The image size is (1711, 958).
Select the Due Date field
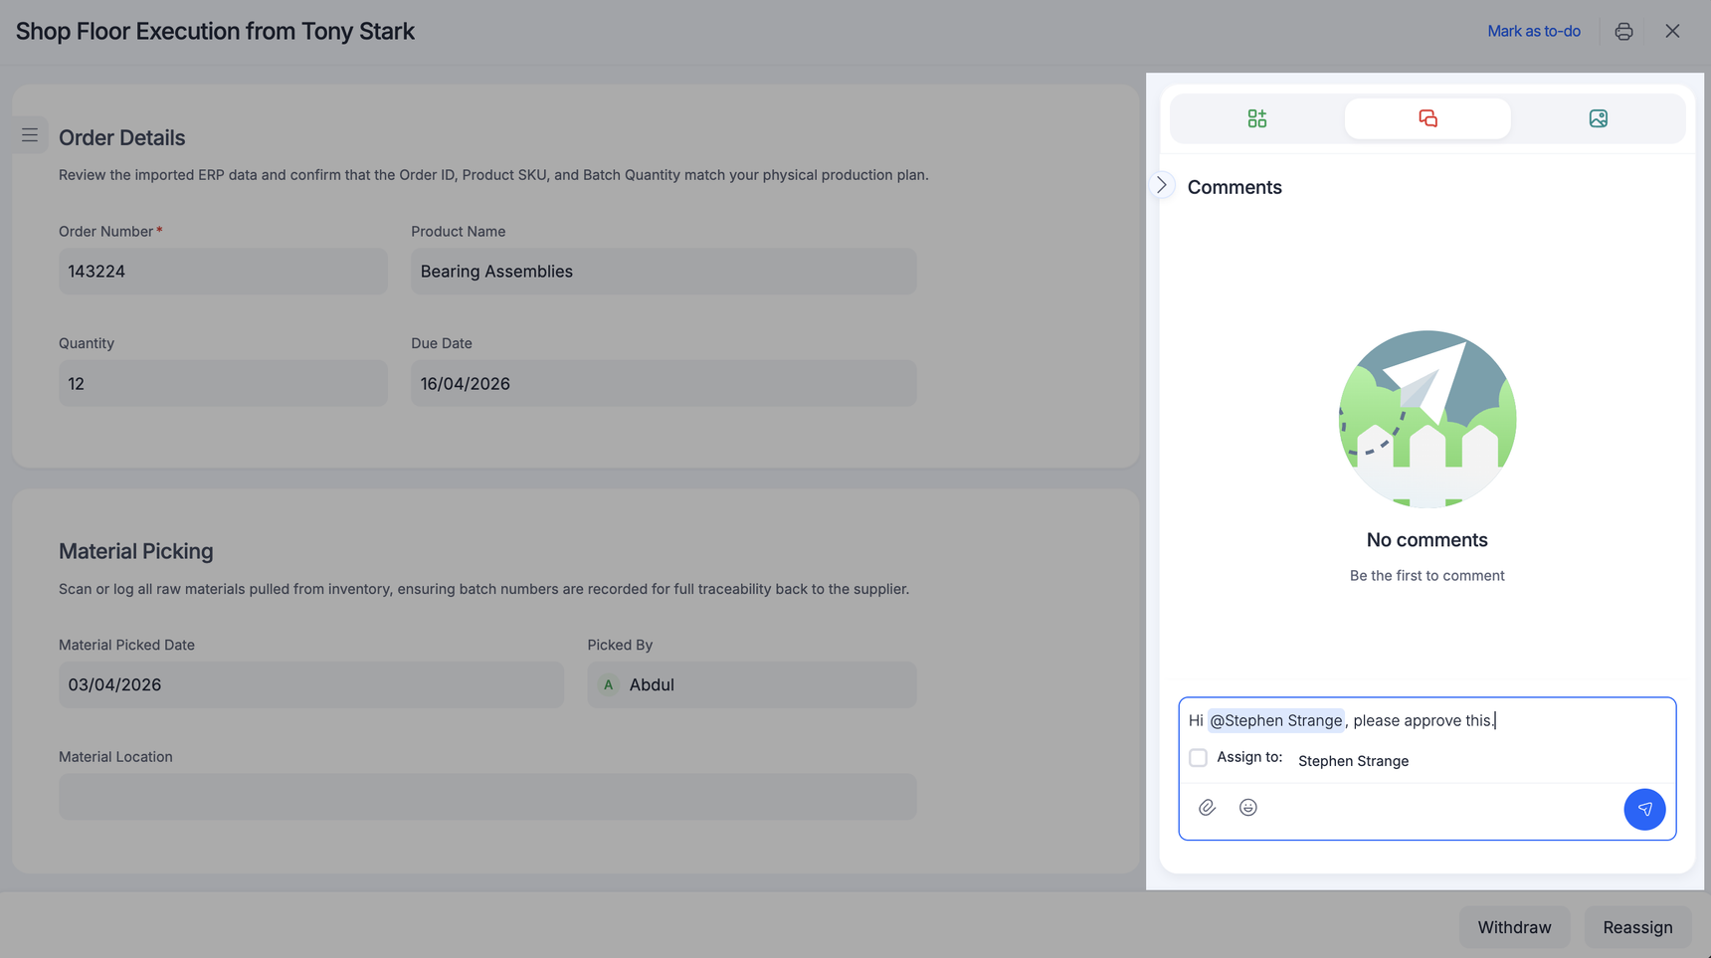663,384
